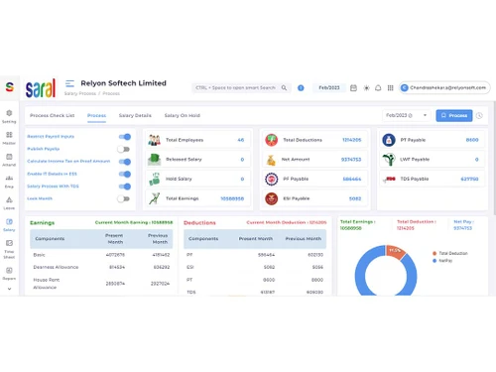Viewport: 496px width, 372px height.
Task: Click the NetPay legend marker
Action: click(x=434, y=261)
